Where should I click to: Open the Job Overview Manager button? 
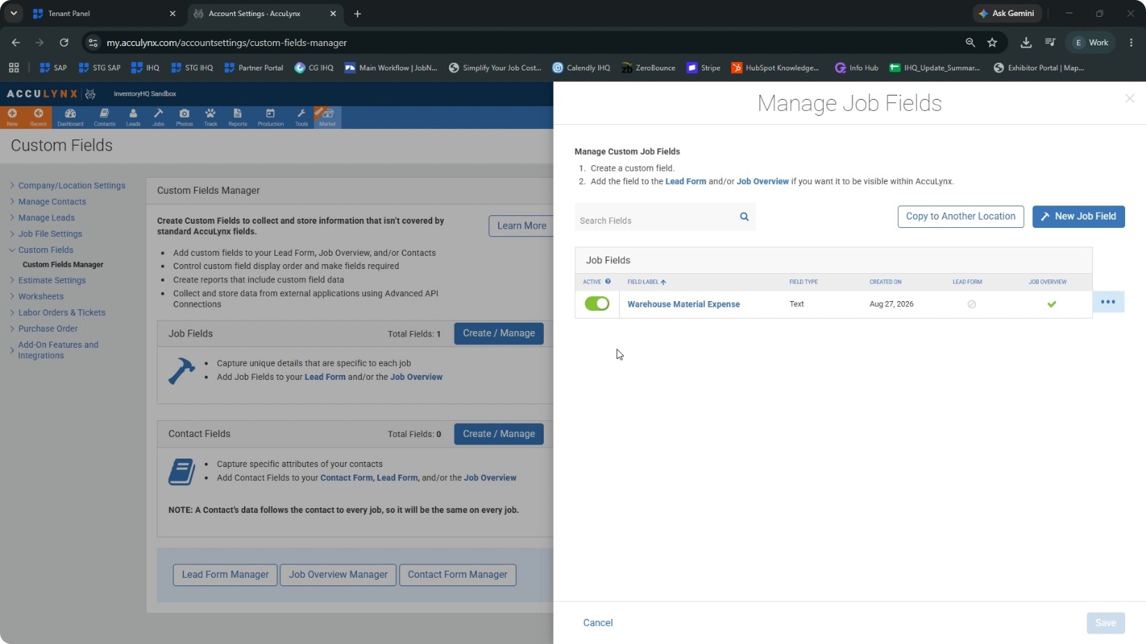(x=338, y=575)
